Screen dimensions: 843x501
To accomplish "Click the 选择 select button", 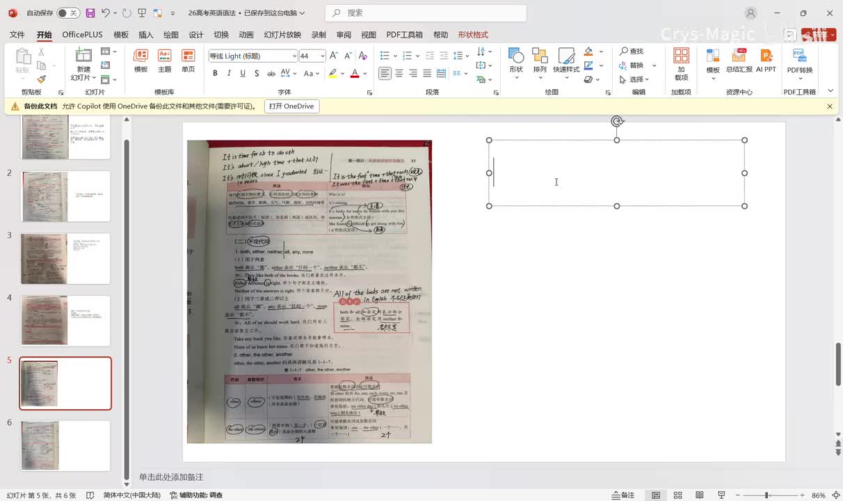I will tap(633, 79).
